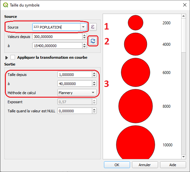Image resolution: width=190 pixels, height=172 pixels.
Task: Confirm with the OK button
Action: click(117, 165)
